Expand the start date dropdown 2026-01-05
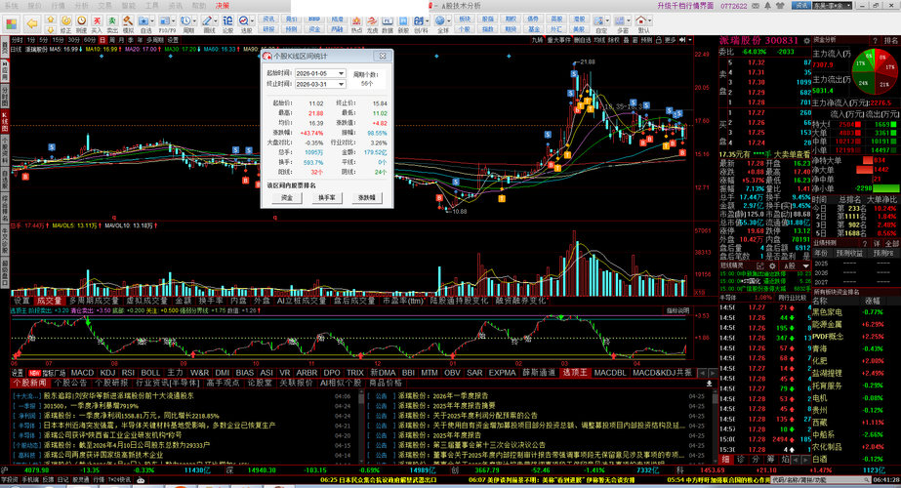The width and height of the screenshot is (901, 488). 341,73
